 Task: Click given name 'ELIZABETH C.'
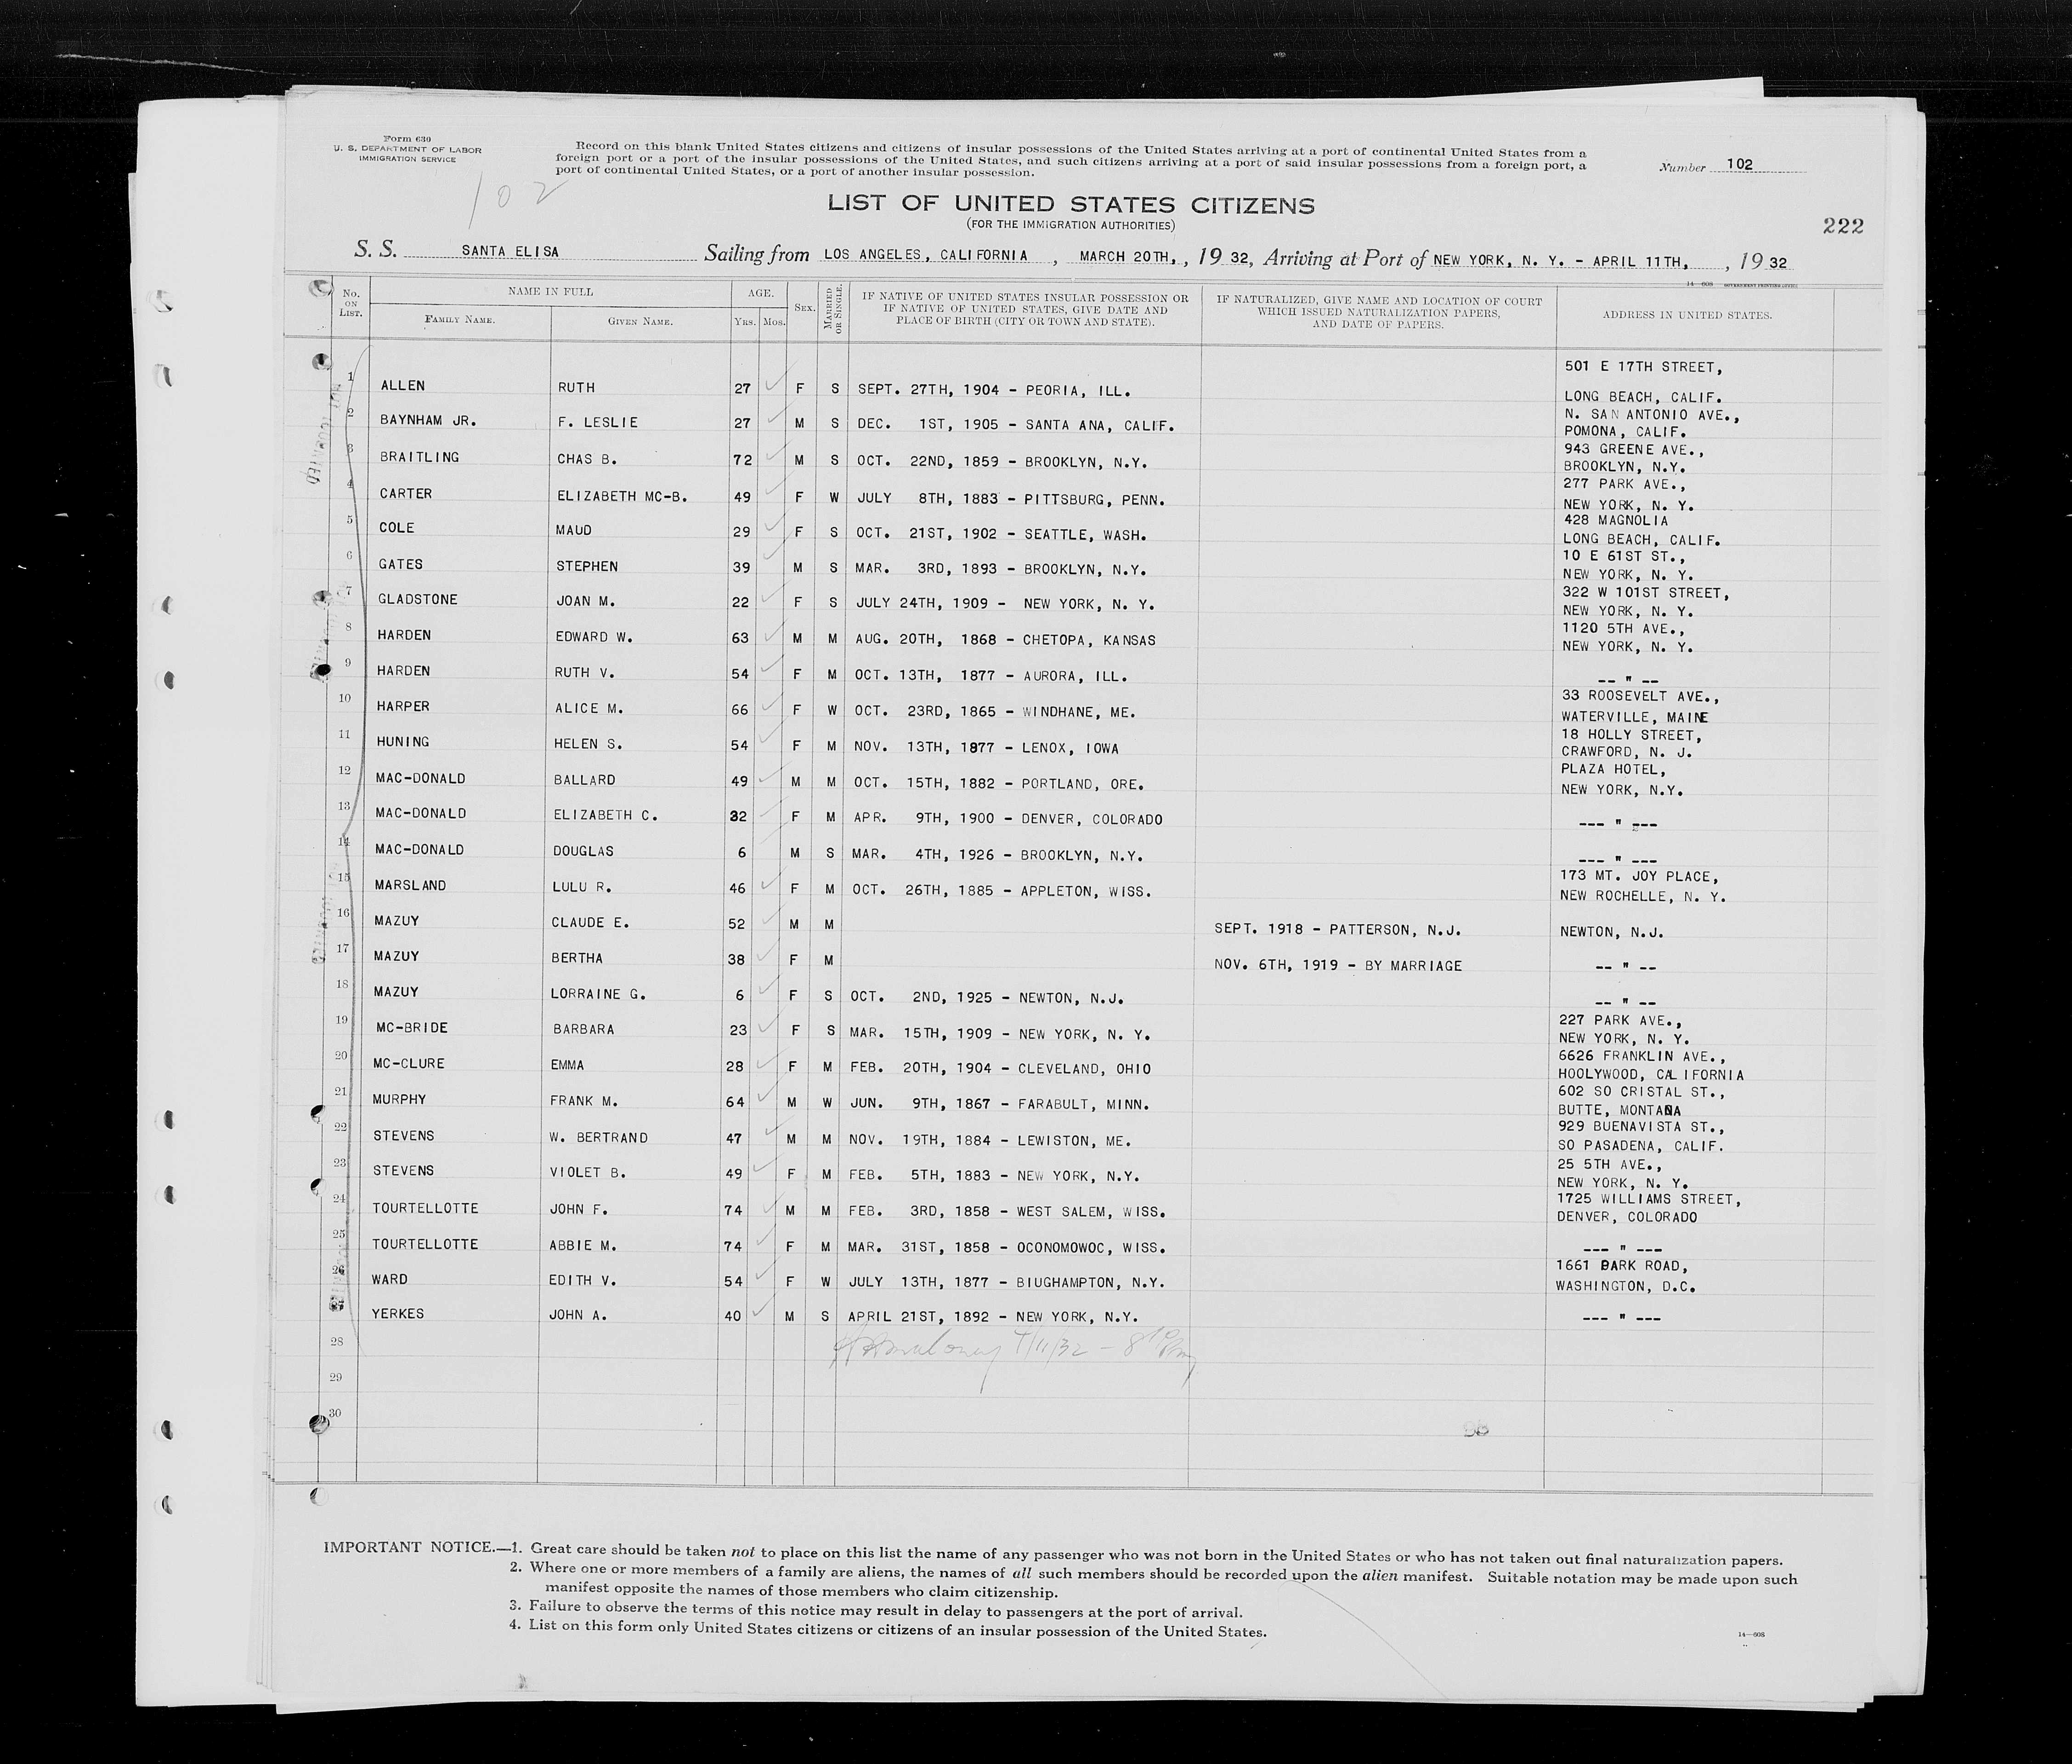tap(605, 815)
